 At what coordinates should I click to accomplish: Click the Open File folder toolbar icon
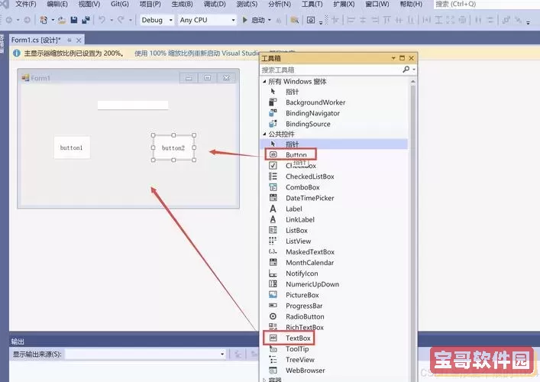click(x=62, y=20)
